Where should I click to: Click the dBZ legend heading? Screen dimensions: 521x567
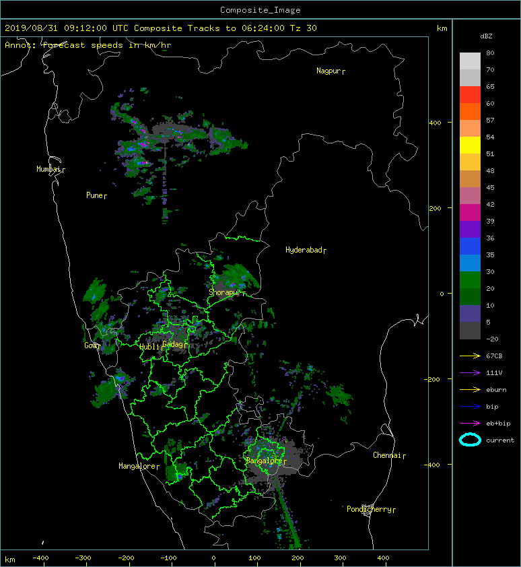tap(486, 36)
